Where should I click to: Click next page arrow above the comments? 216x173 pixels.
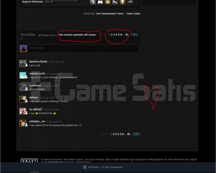click(135, 35)
